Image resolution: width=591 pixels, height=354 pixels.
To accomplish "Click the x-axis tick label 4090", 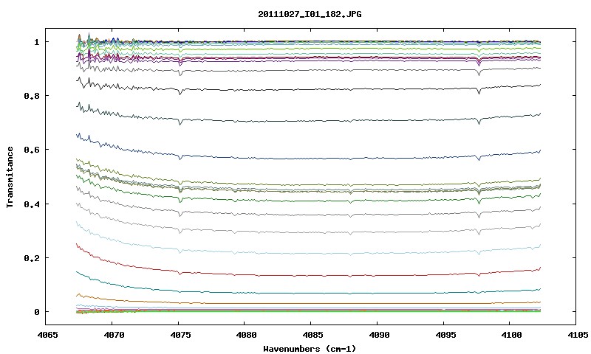I will pos(378,335).
